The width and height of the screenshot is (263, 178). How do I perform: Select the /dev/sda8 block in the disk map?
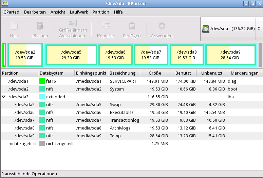187,55
